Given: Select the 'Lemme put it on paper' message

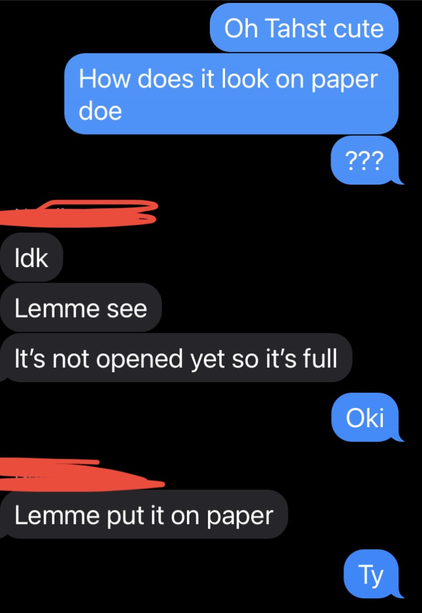Looking at the screenshot, I should click(144, 515).
